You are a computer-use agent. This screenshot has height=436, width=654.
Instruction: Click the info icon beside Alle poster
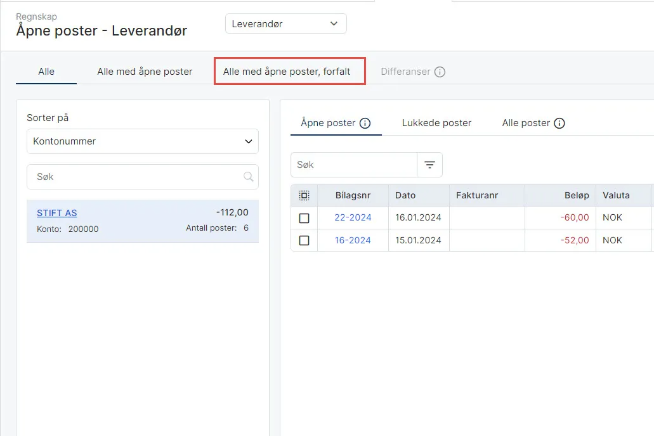point(559,123)
